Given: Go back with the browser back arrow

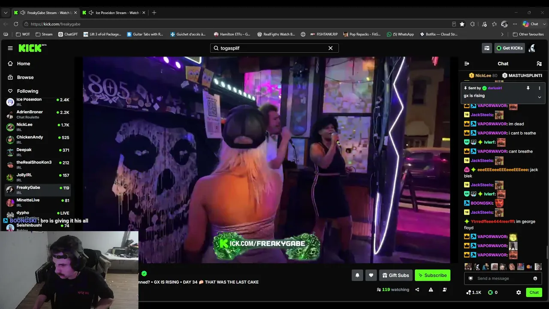Looking at the screenshot, I should (x=6, y=24).
